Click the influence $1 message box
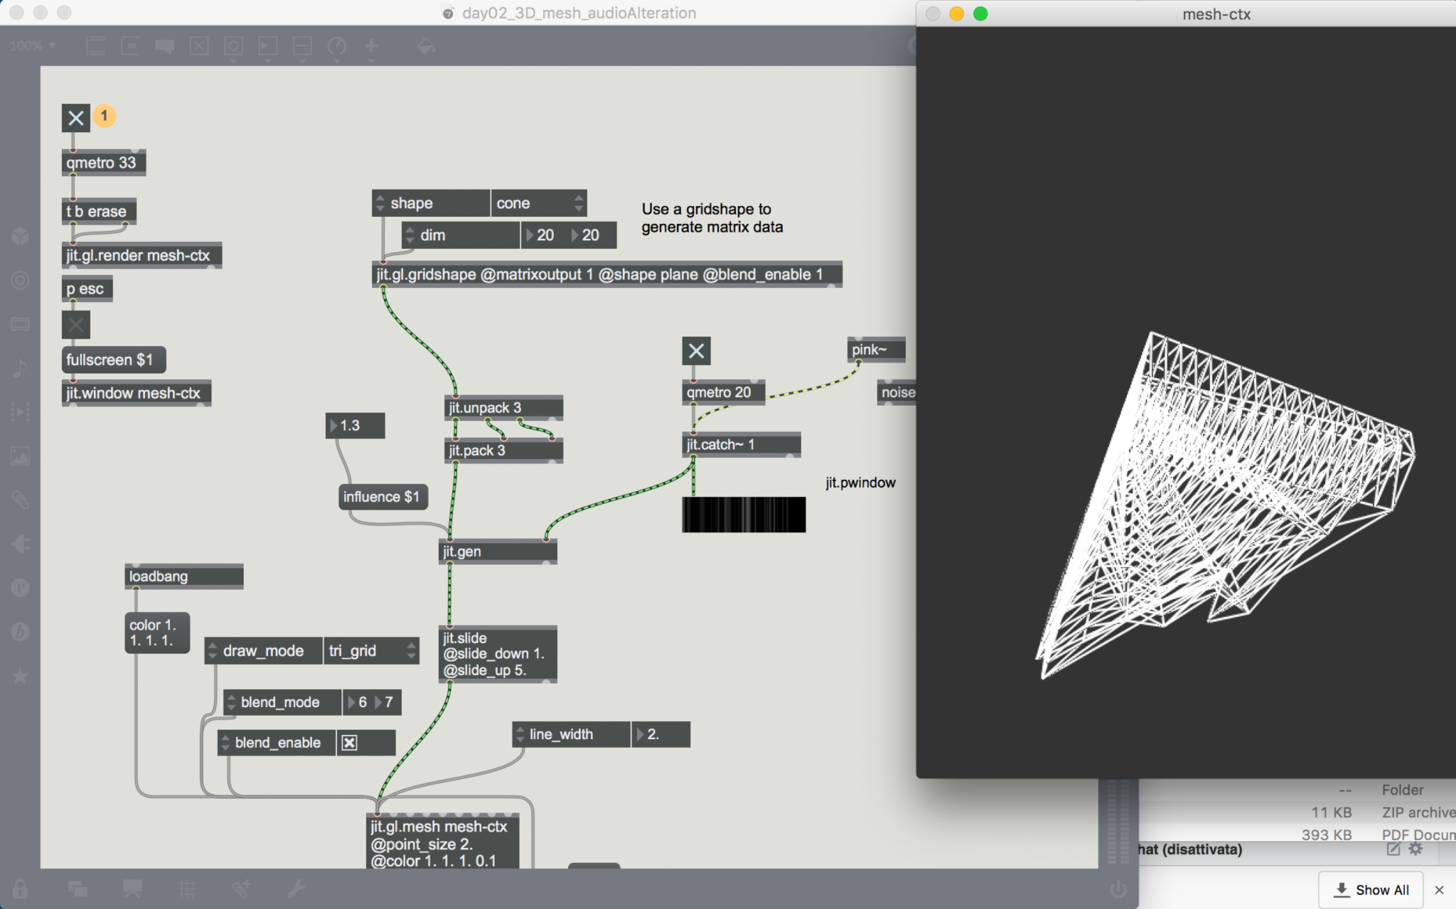Viewport: 1456px width, 909px height. coord(383,497)
